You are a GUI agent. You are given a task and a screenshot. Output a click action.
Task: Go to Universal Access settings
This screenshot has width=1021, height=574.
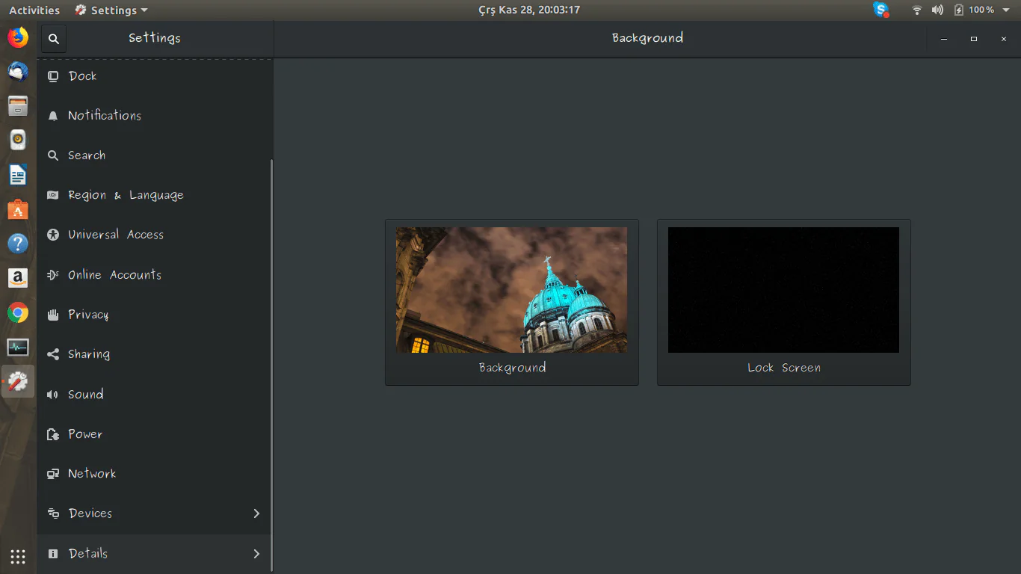point(155,235)
